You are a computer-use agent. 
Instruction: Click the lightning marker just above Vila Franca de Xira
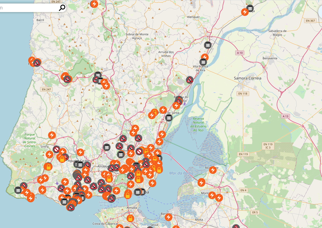coord(205,57)
